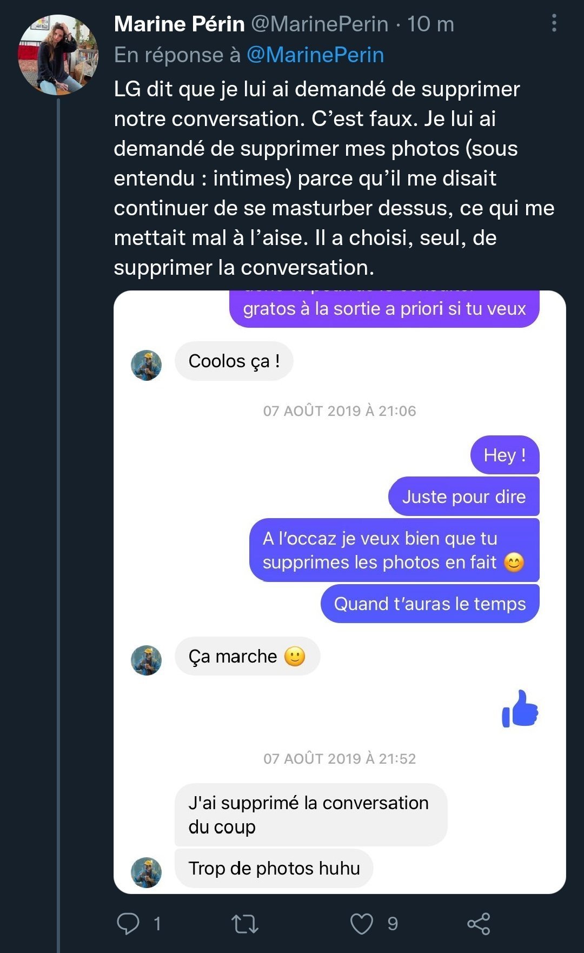This screenshot has height=953, width=584.
Task: Click the like count number 9
Action: pyautogui.click(x=393, y=923)
